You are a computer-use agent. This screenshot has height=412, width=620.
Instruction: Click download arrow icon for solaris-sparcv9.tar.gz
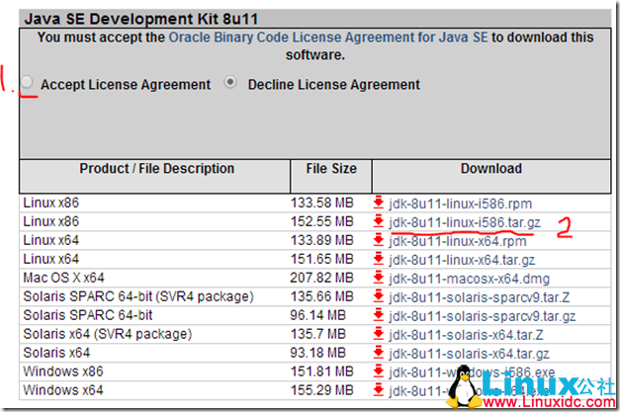pyautogui.click(x=379, y=315)
